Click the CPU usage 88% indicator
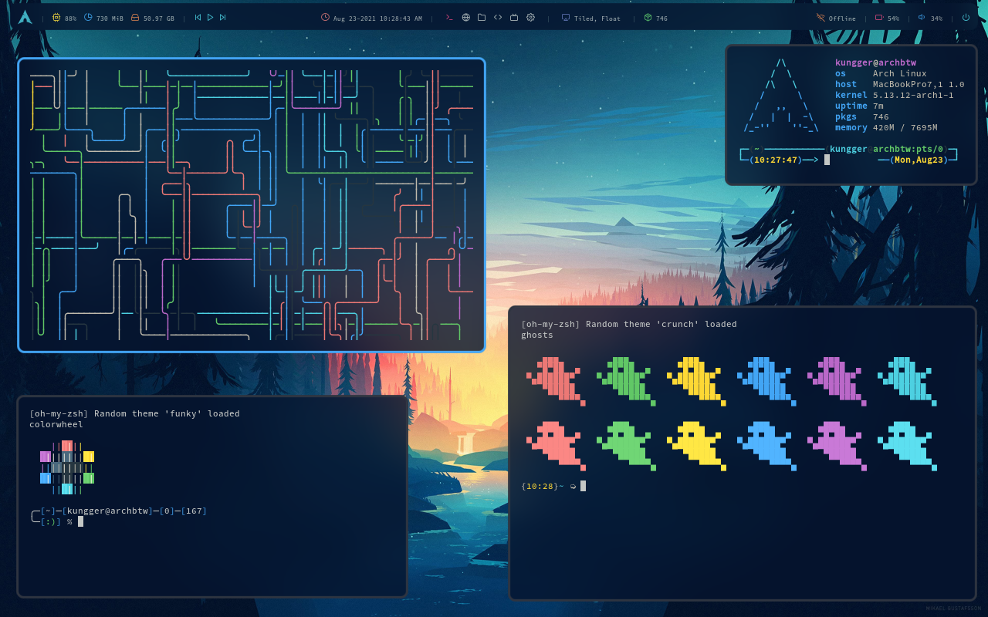Screen dimensions: 988x617 tap(64, 18)
